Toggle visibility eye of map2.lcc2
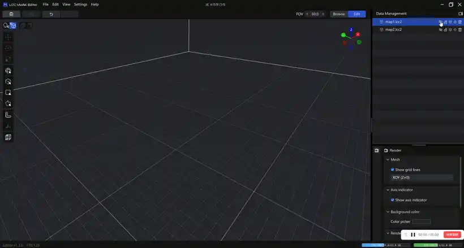The image size is (464, 248). [x=440, y=29]
